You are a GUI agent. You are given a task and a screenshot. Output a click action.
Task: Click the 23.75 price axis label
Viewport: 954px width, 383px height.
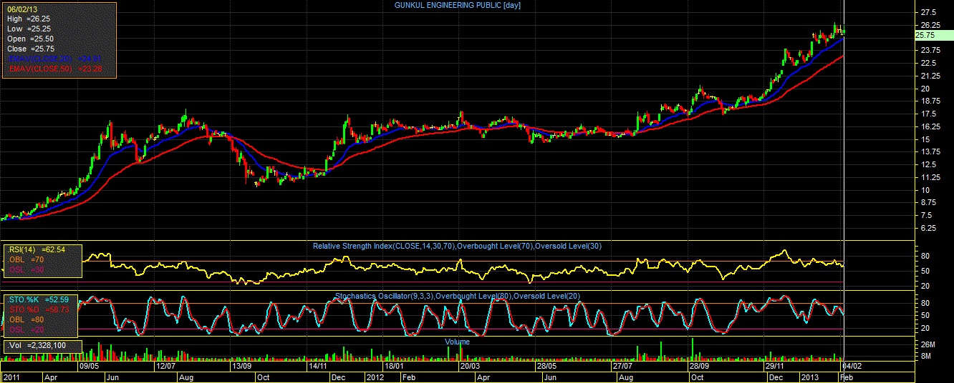[x=931, y=50]
